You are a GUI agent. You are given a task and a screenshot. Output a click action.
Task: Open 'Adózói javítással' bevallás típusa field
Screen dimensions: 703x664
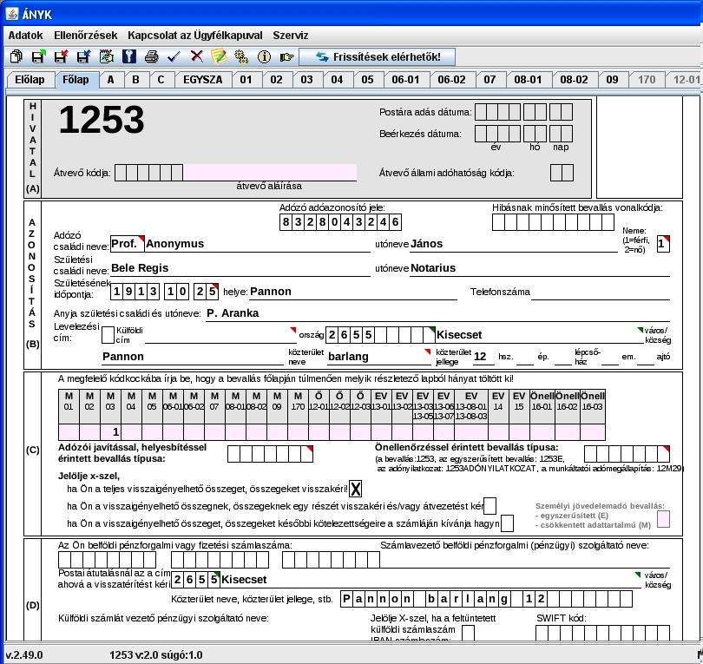pos(270,454)
